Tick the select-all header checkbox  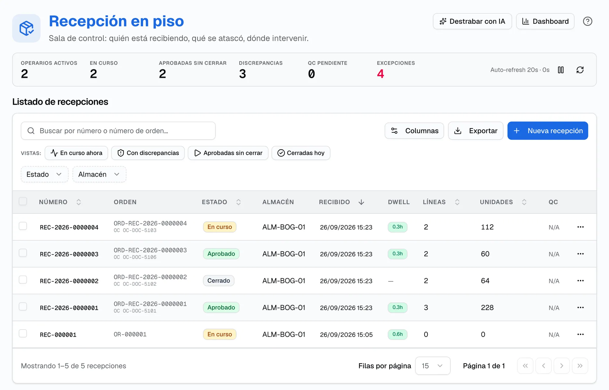pos(23,201)
